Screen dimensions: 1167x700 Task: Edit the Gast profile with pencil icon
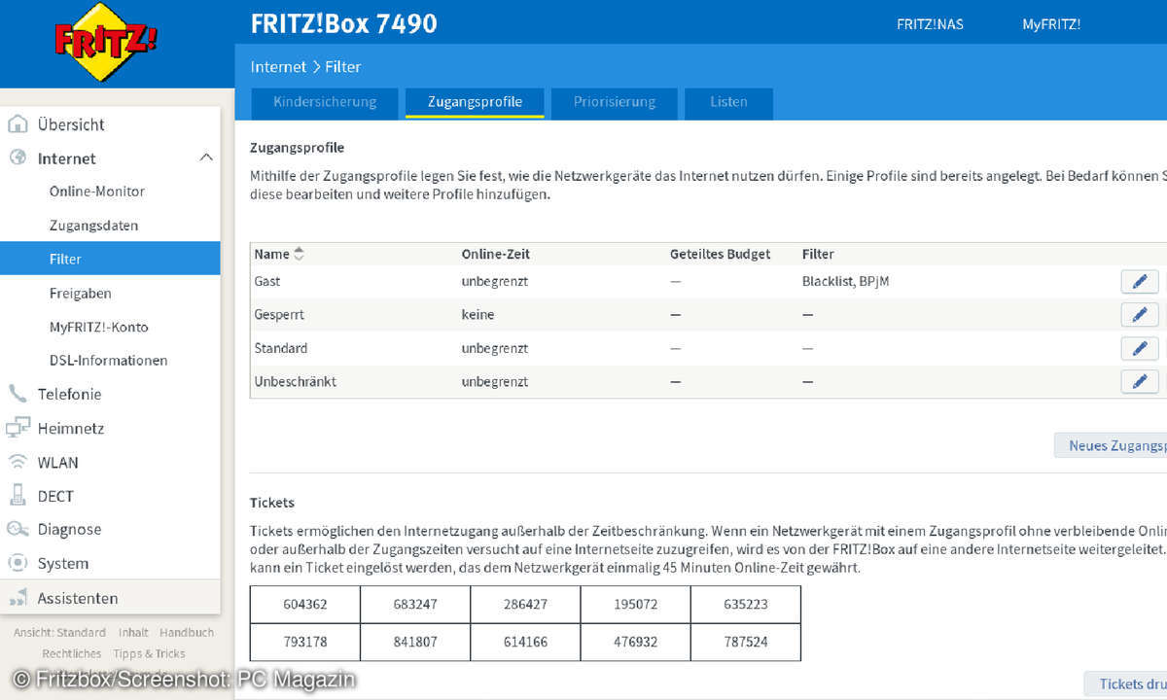[x=1140, y=281]
